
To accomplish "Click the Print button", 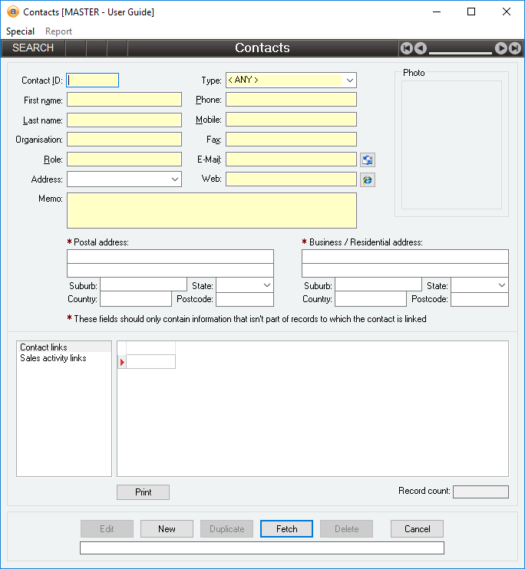I will pyautogui.click(x=143, y=492).
